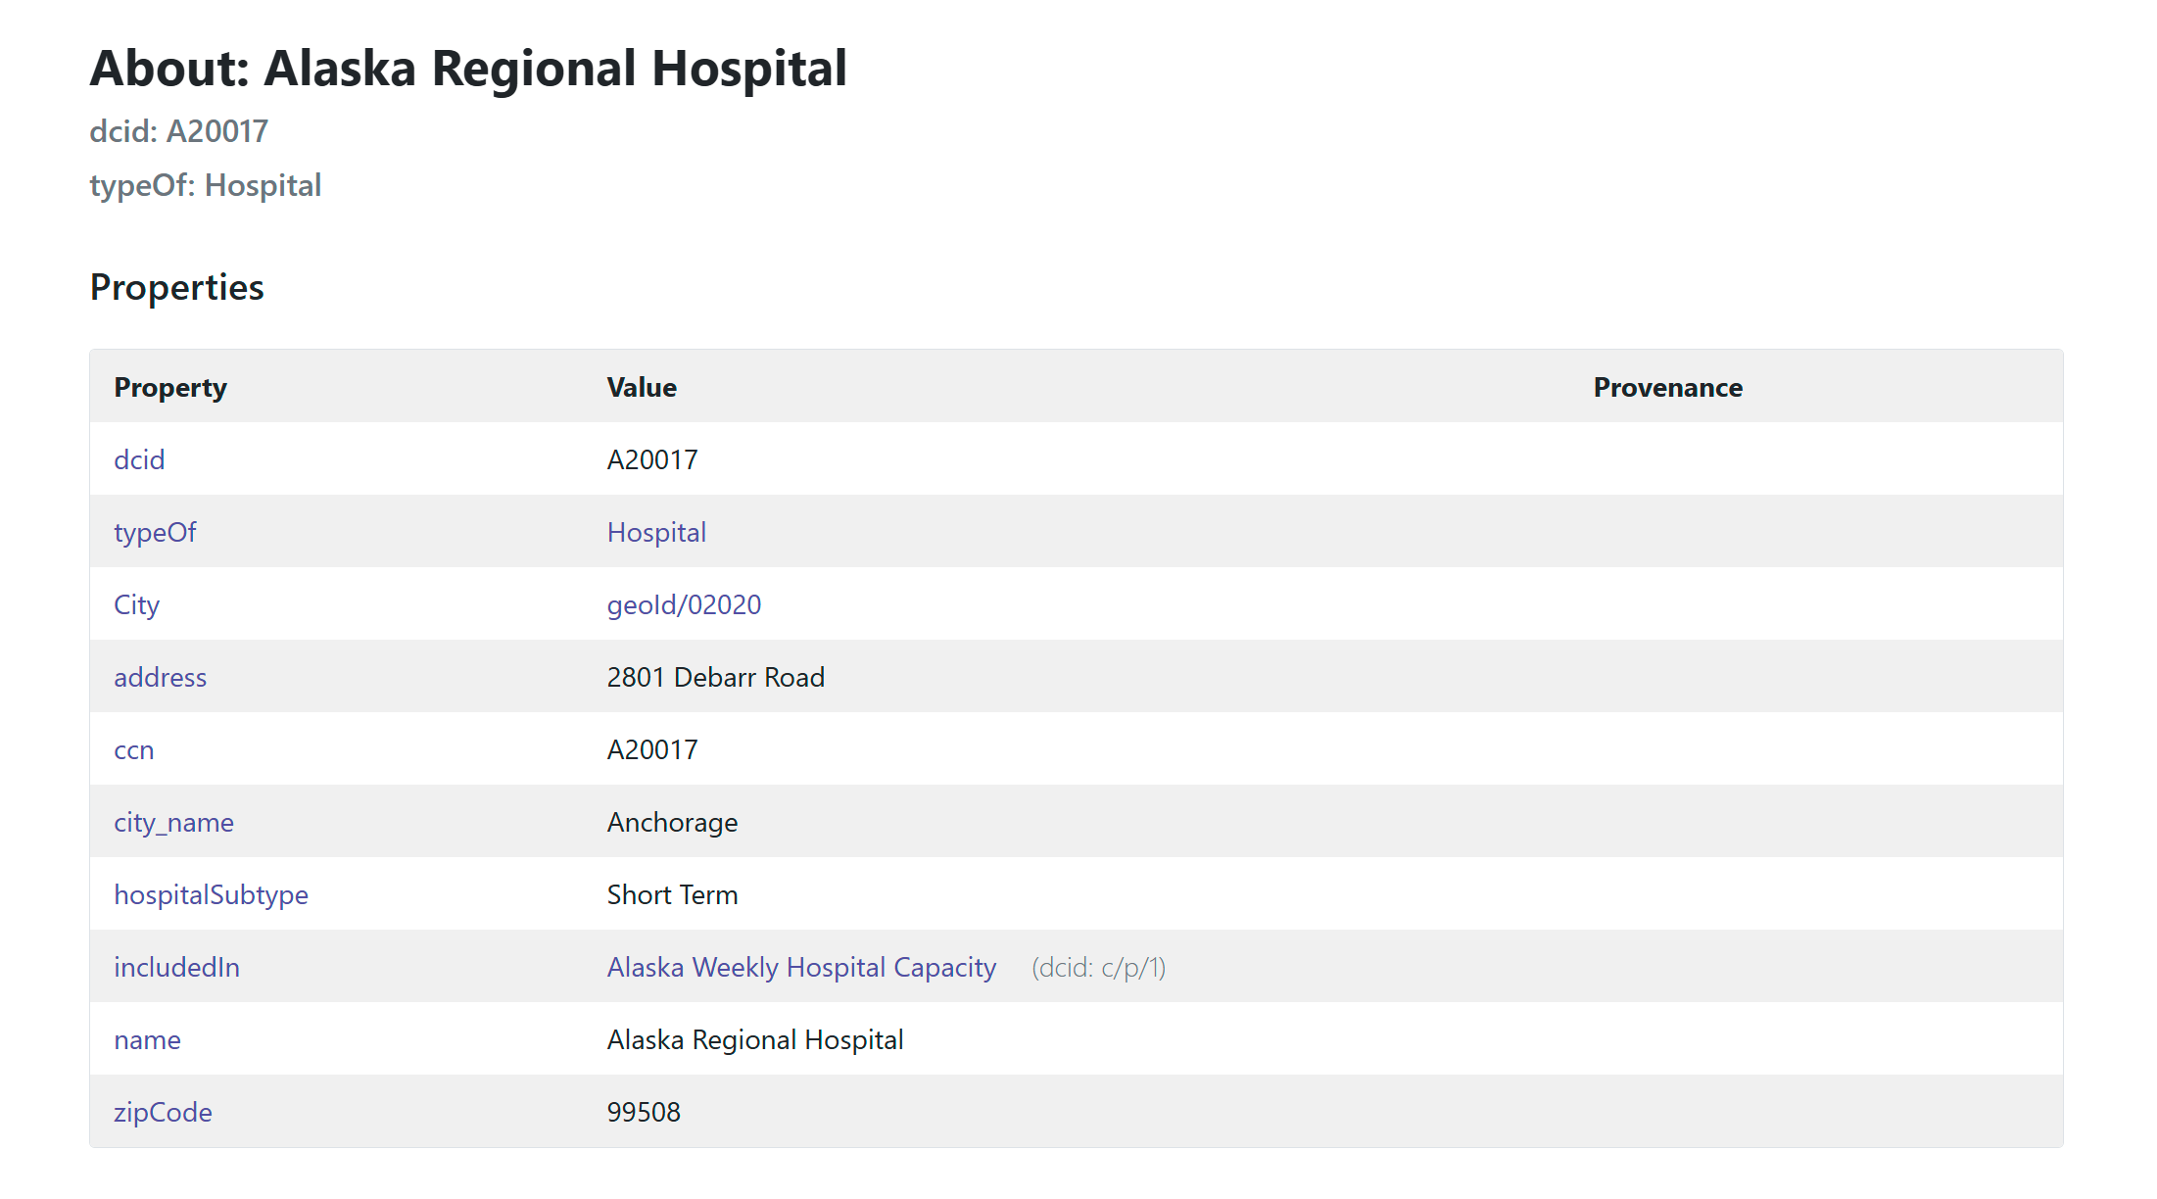Click the 99508 zip code value
This screenshot has height=1199, width=2157.
[x=644, y=1113]
